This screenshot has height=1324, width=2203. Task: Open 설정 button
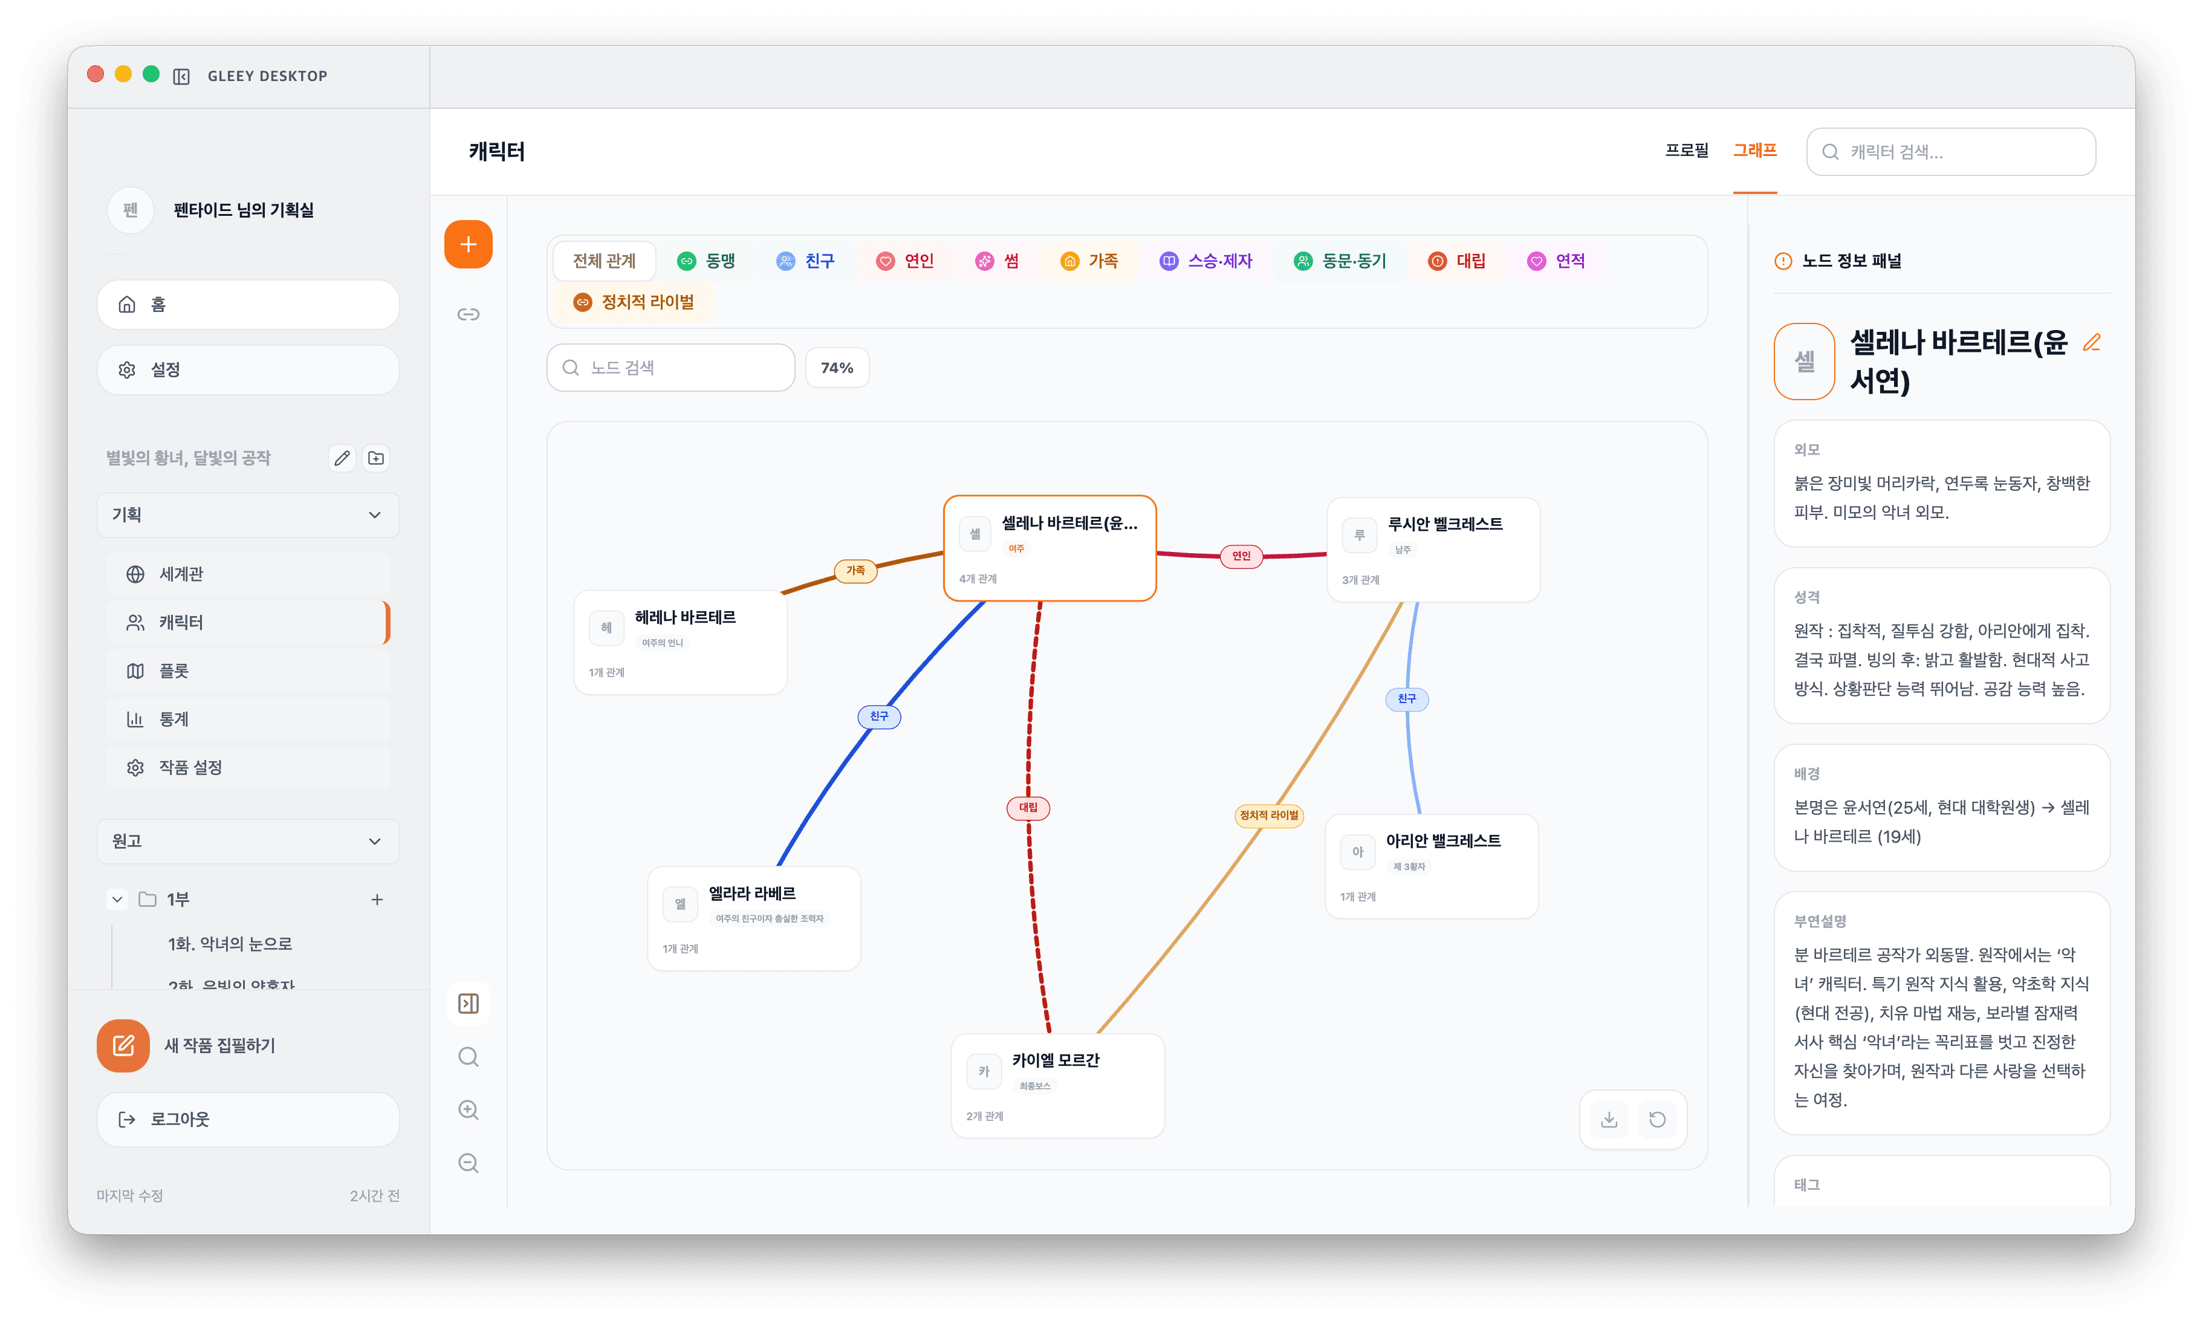(x=248, y=370)
